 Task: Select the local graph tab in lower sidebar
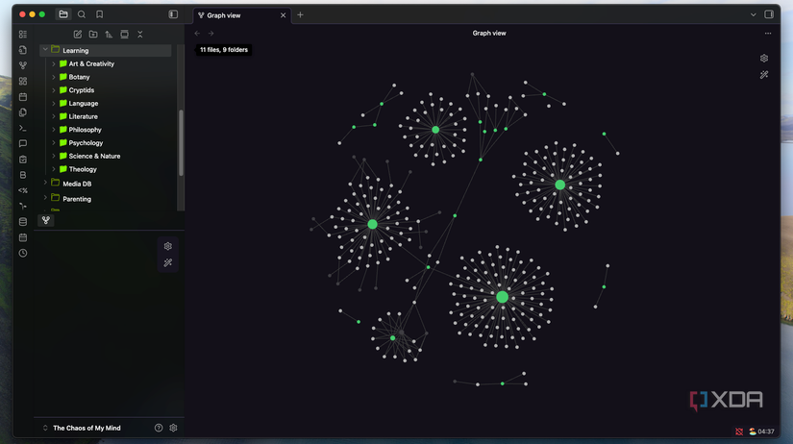[x=46, y=220]
